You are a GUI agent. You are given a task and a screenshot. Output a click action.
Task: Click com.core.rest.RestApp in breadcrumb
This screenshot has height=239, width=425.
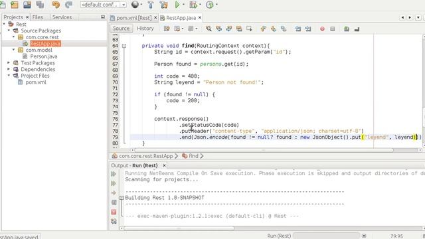tap(145, 156)
